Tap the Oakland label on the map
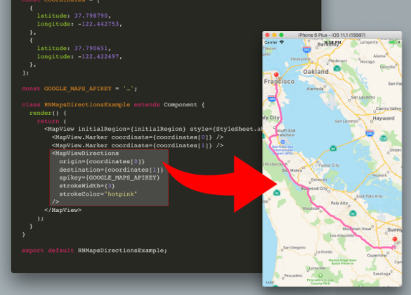This screenshot has width=411, height=295. tap(315, 72)
